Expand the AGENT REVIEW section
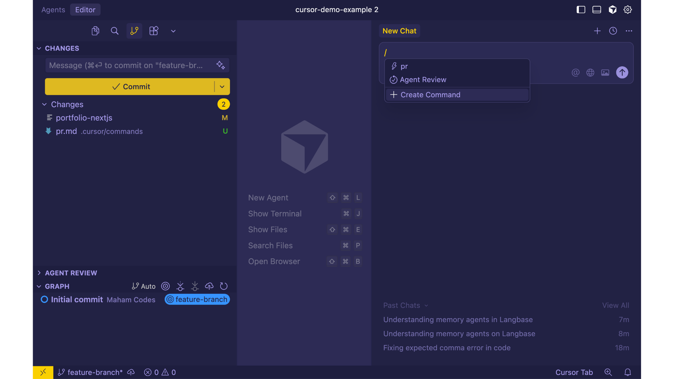 click(x=71, y=273)
